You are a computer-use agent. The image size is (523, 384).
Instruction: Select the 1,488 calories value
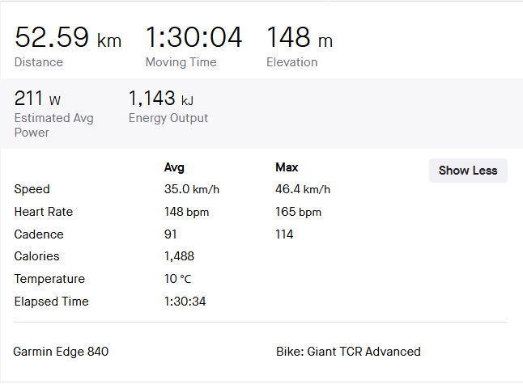(x=179, y=256)
